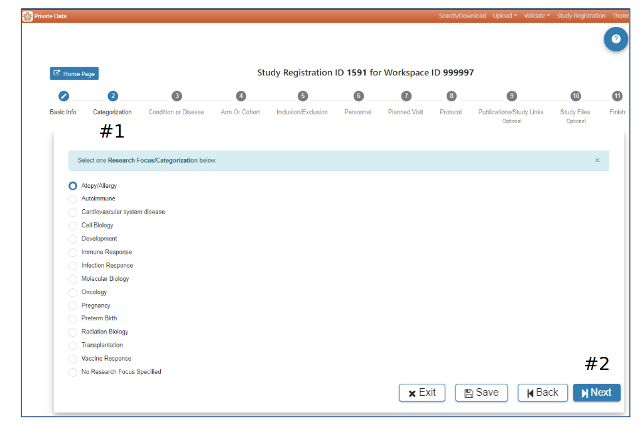
Task: Go to step 8 Protocol circle
Action: coord(452,96)
